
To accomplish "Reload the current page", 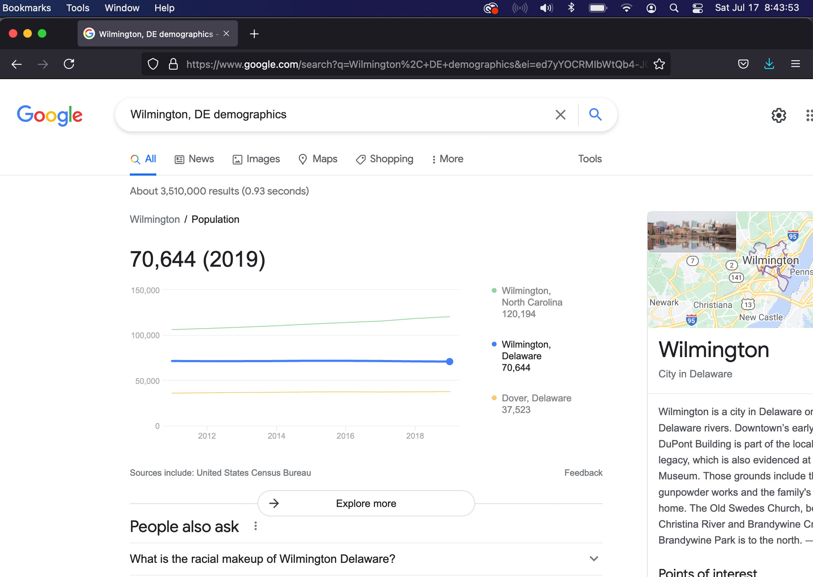I will [69, 64].
